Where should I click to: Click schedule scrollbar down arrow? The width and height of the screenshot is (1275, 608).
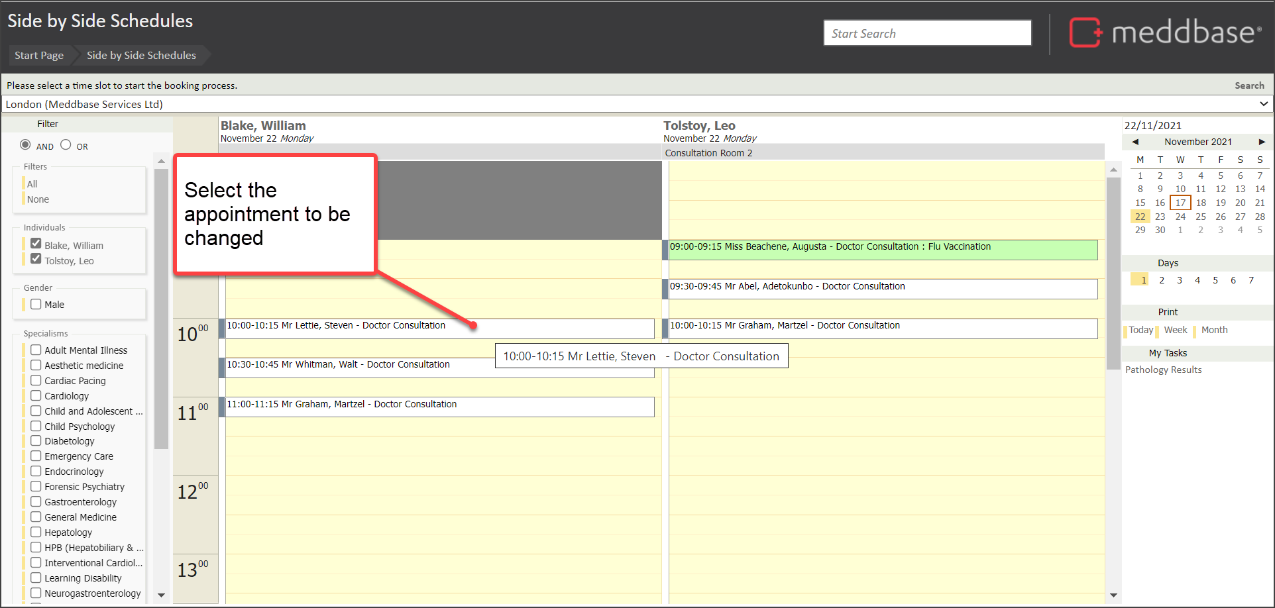(1113, 595)
